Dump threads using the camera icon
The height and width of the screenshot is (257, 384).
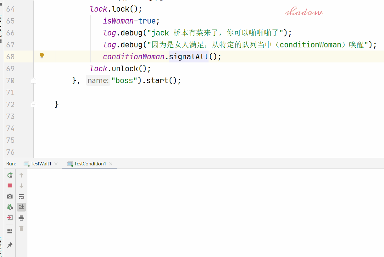click(10, 196)
